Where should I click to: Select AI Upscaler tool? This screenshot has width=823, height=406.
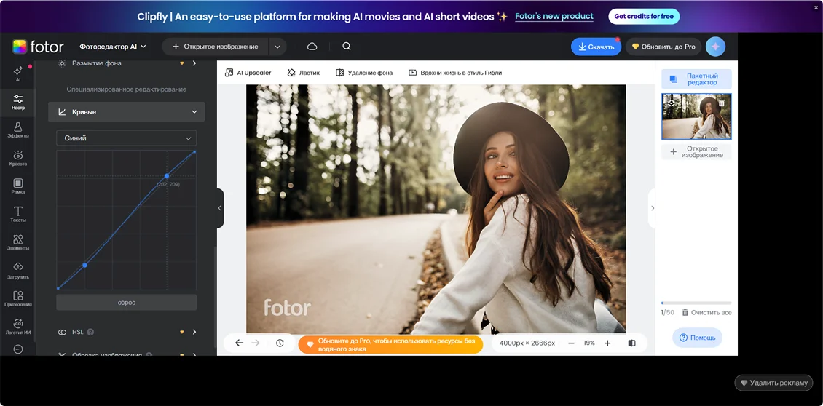248,73
